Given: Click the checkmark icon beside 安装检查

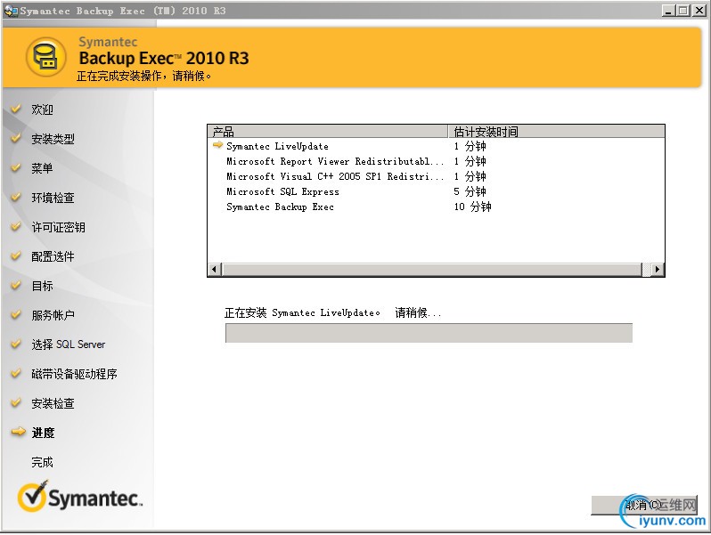Looking at the screenshot, I should tap(16, 402).
